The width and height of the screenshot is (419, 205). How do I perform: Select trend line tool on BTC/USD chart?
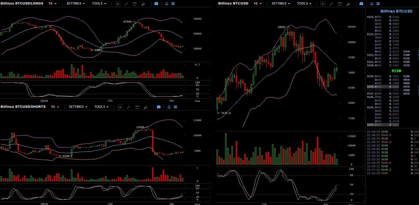tap(331, 4)
